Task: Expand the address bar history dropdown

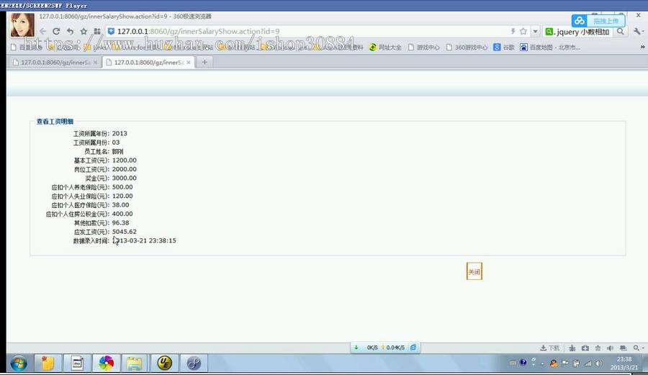Action: [x=535, y=32]
